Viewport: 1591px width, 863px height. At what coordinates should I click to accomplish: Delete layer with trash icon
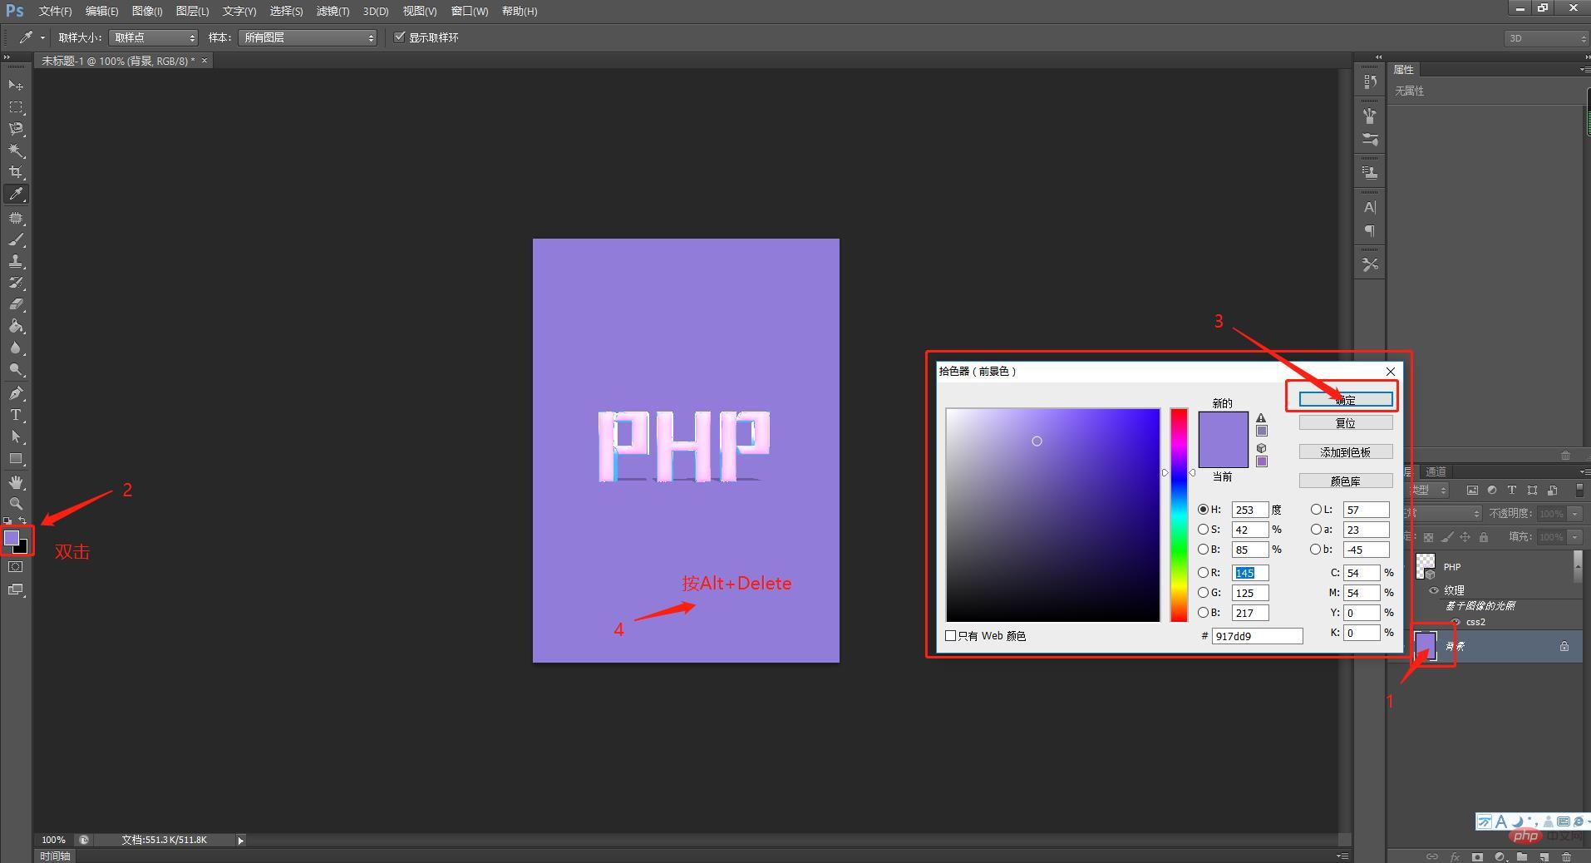tap(1566, 856)
